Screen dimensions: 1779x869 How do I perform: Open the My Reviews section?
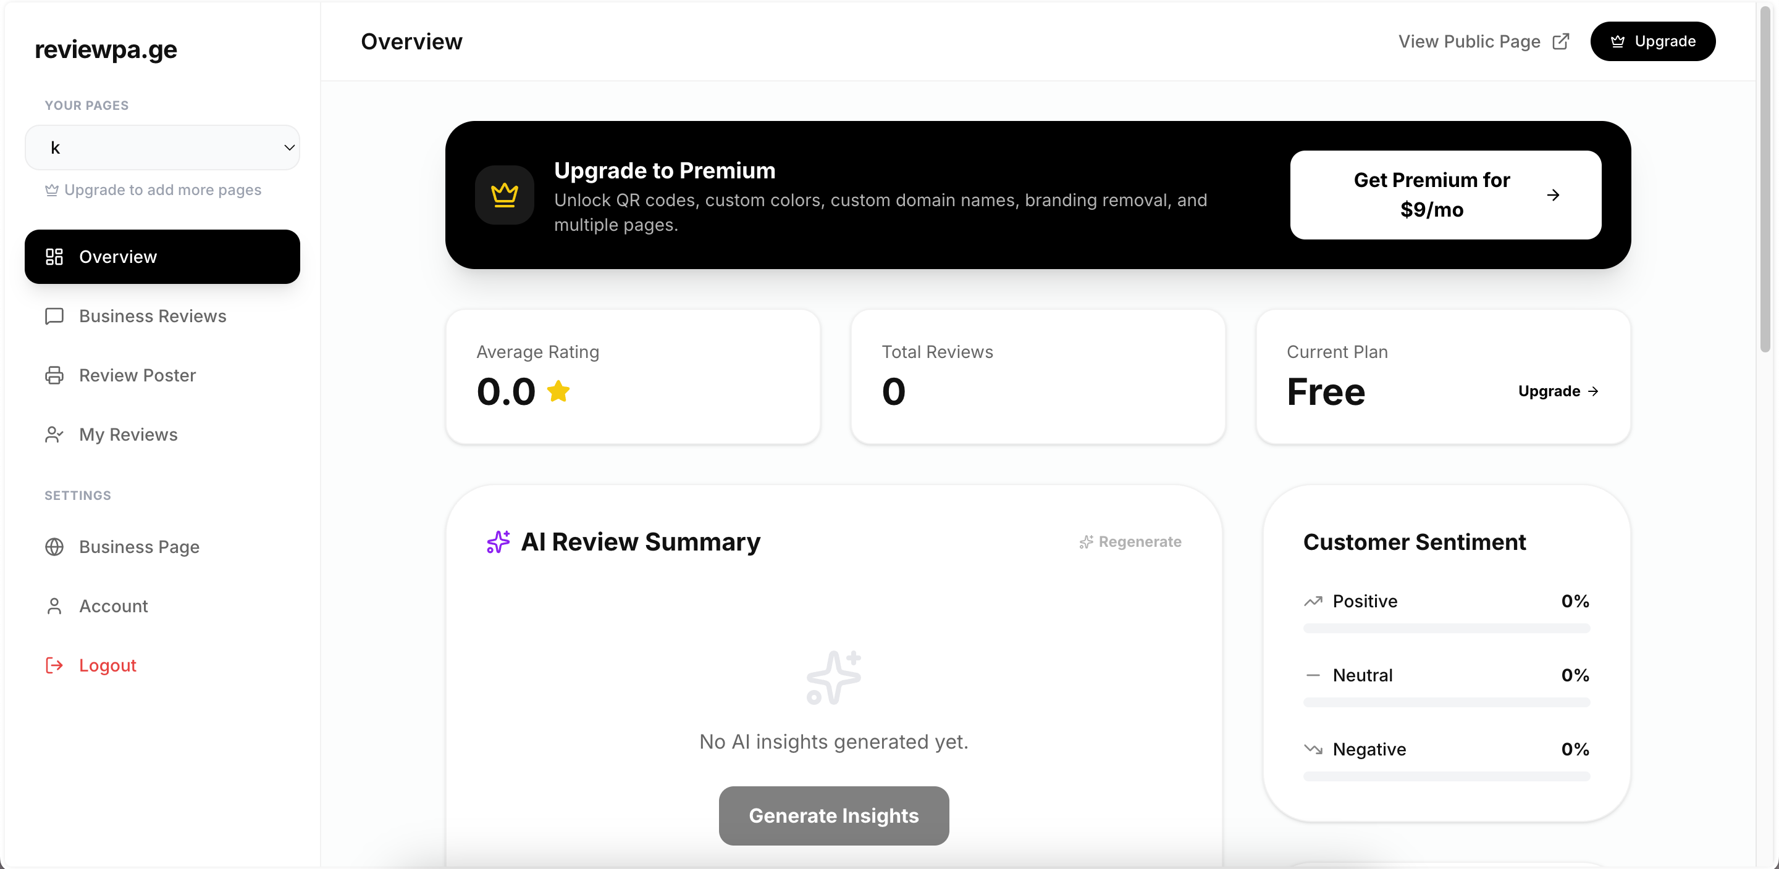coord(128,434)
